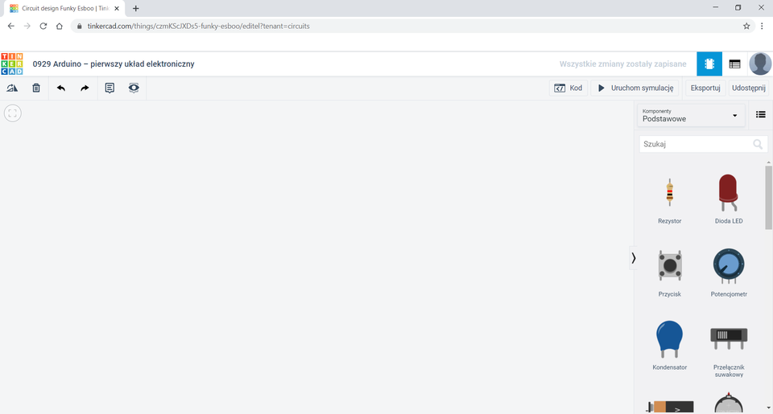
Task: Click the Tinkercad logo
Action: tap(12, 64)
